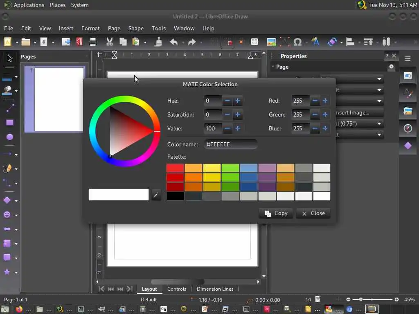The image size is (419, 314).
Task: Select the arrow Select tool in Draw
Action: 10,58
